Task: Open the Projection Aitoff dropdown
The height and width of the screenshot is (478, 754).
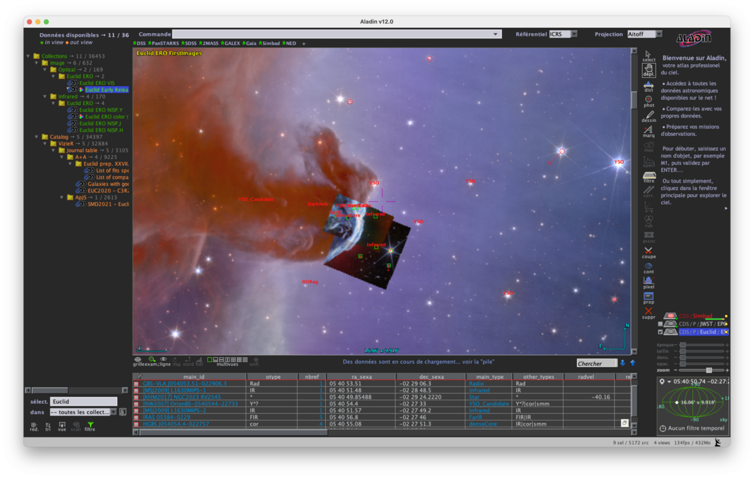Action: [x=644, y=34]
